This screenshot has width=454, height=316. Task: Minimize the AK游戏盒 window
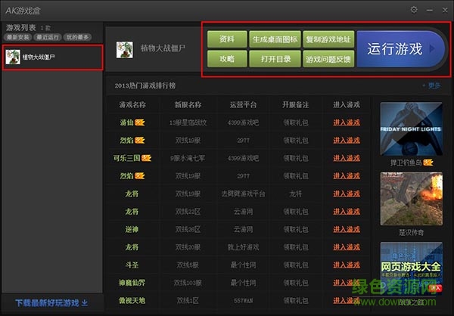428,10
